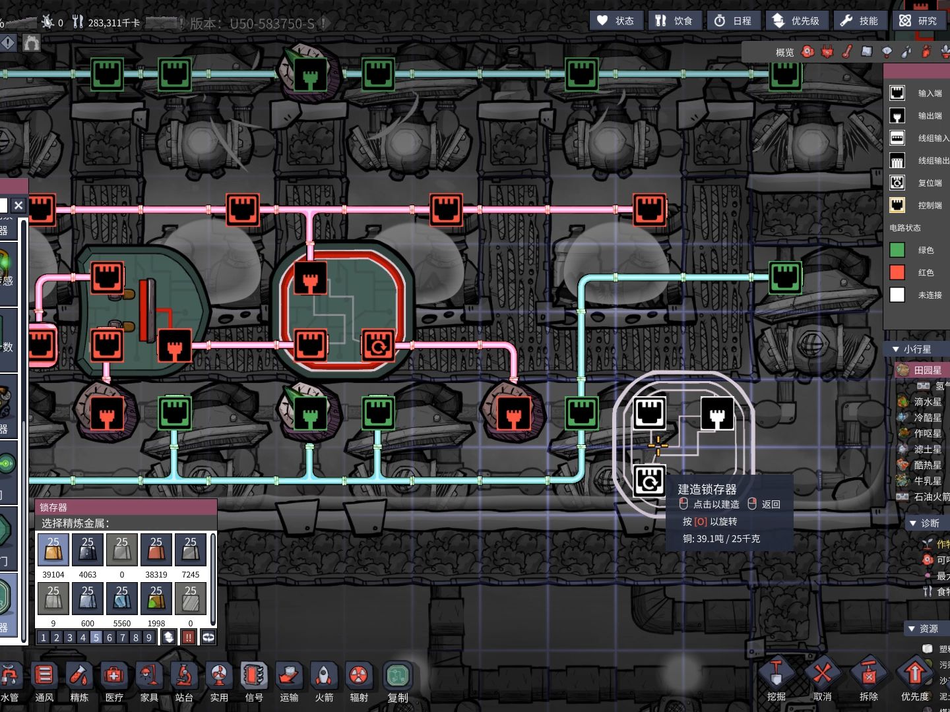Select the 酷热星 planetoid
950x712 pixels.
922,465
